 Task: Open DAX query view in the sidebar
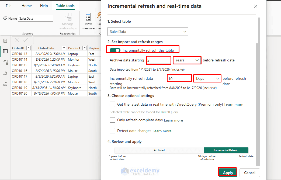pos(5,73)
